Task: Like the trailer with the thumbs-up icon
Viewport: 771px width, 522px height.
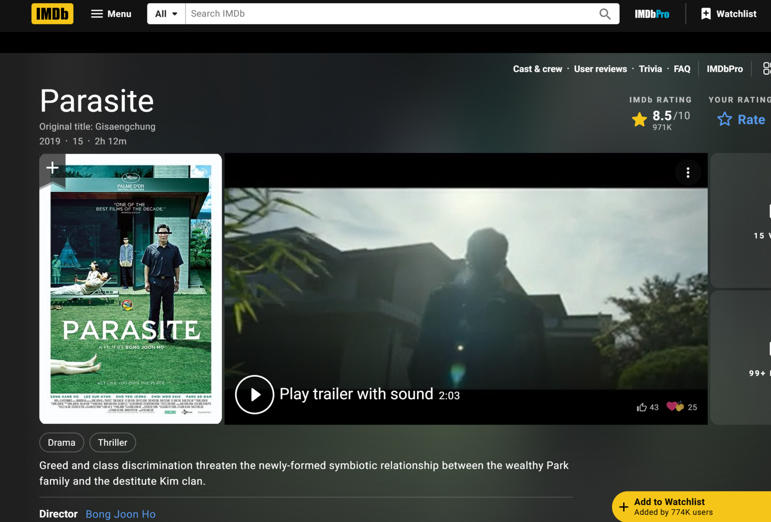Action: [641, 407]
